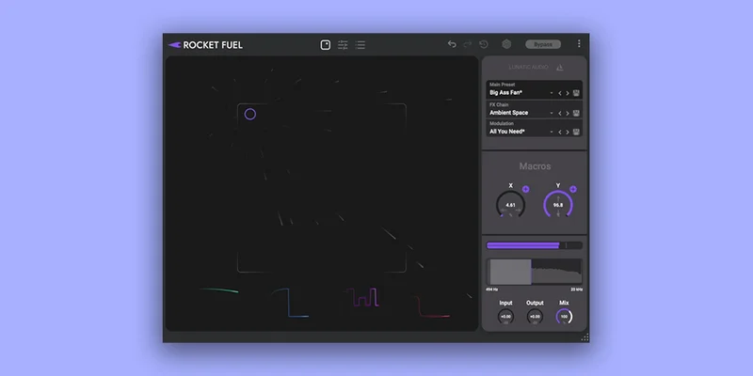This screenshot has height=376, width=753.
Task: Go to next Modulation preset
Action: click(x=568, y=132)
